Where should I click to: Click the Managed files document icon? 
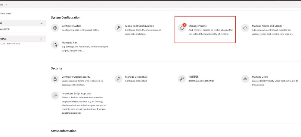pyautogui.click(x=55, y=45)
